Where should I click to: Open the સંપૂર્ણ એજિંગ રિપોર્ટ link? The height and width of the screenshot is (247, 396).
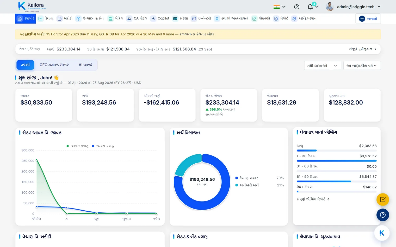[313, 199]
